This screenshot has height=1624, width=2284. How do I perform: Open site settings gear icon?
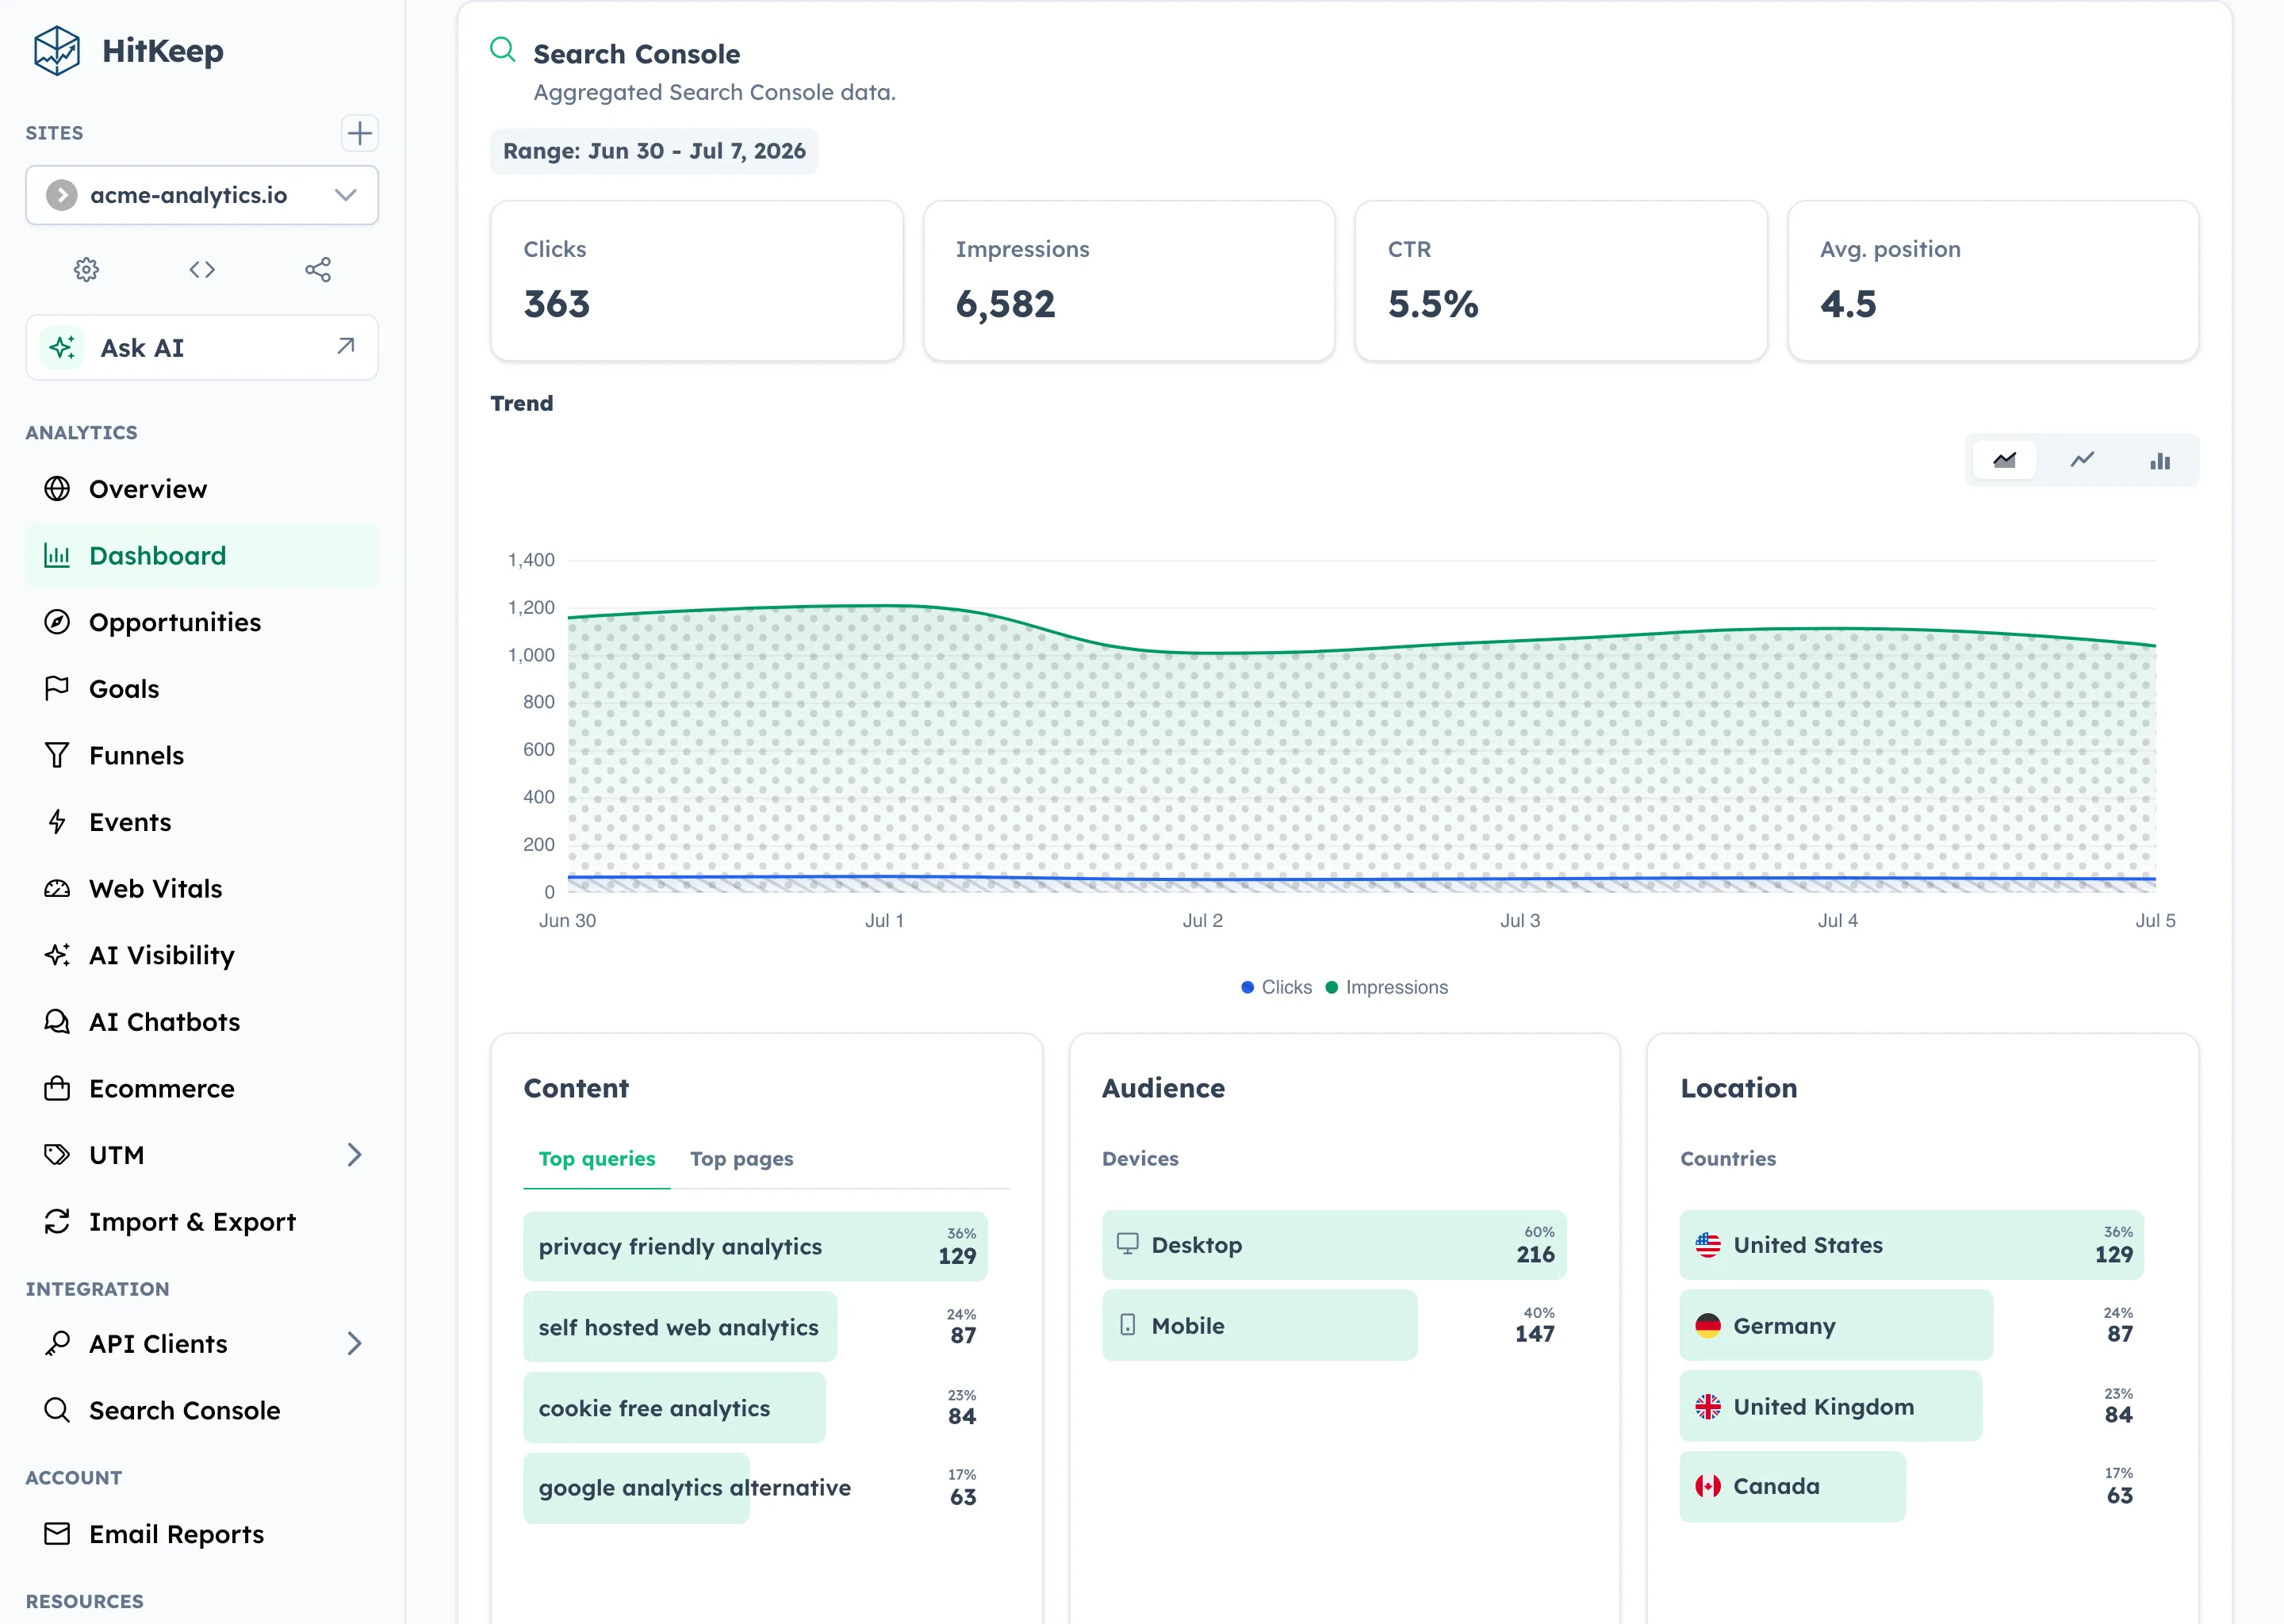[x=87, y=269]
